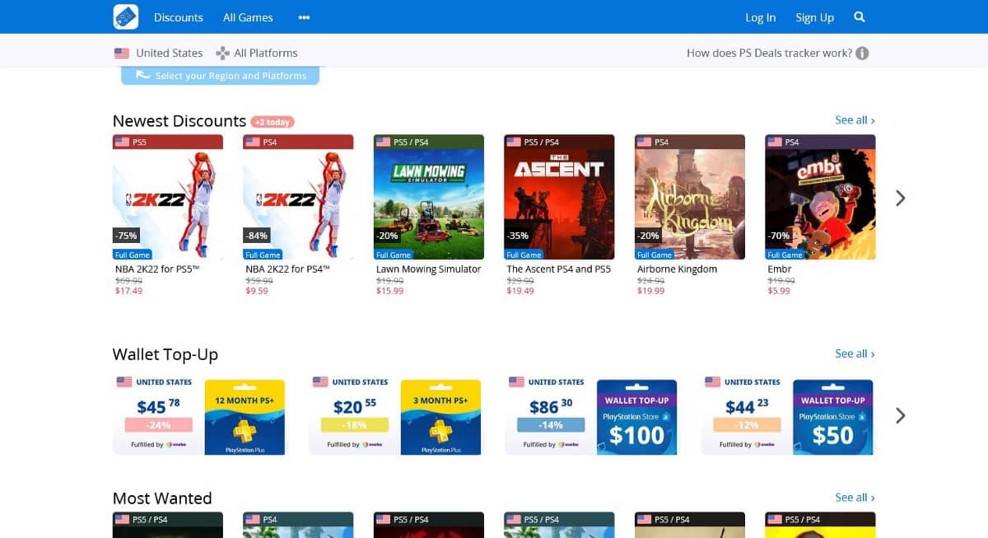Open All Platforms selector

tap(257, 53)
